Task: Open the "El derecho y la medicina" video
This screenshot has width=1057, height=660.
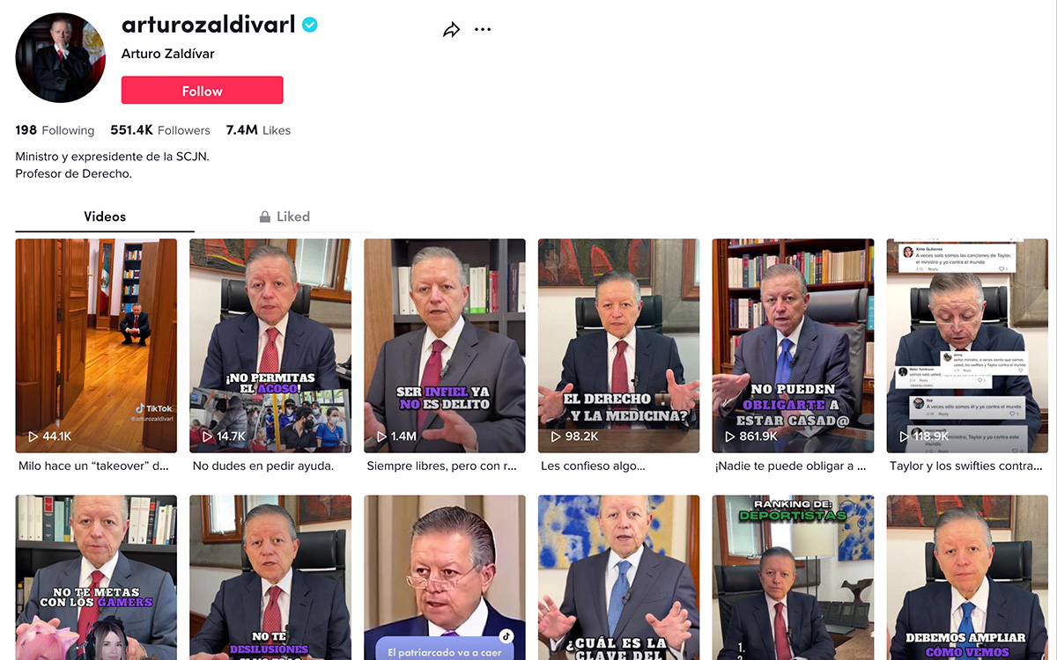Action: [x=619, y=345]
